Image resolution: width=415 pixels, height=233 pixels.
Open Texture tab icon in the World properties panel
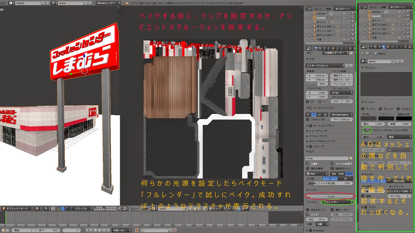pos(410,47)
